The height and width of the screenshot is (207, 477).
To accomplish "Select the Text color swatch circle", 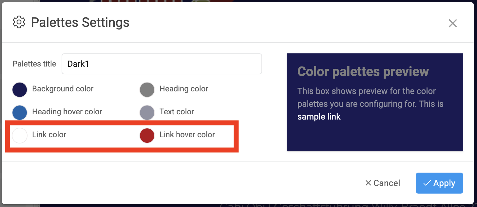I will [x=147, y=113].
